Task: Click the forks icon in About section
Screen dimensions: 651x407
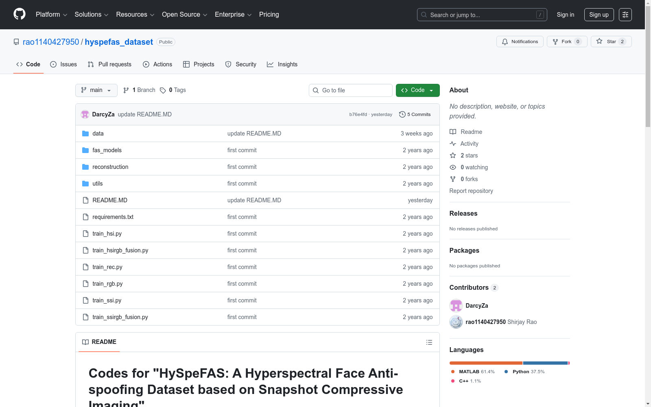Action: [x=453, y=179]
